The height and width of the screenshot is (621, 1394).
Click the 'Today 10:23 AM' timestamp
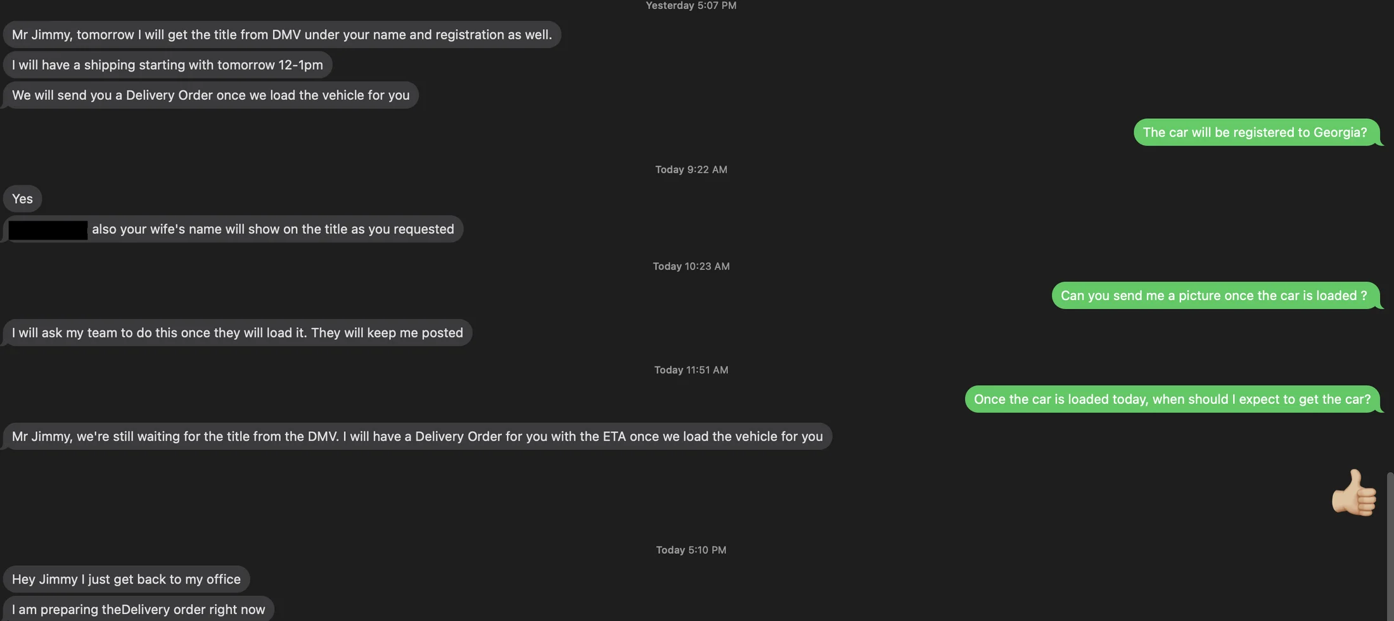[x=691, y=267]
